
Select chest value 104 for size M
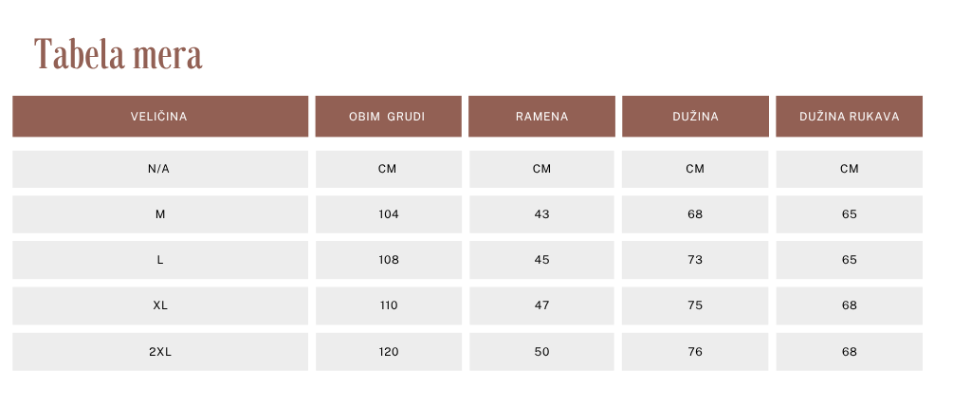pyautogui.click(x=388, y=214)
